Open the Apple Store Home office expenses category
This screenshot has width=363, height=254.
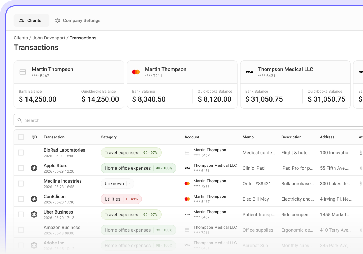click(x=138, y=168)
